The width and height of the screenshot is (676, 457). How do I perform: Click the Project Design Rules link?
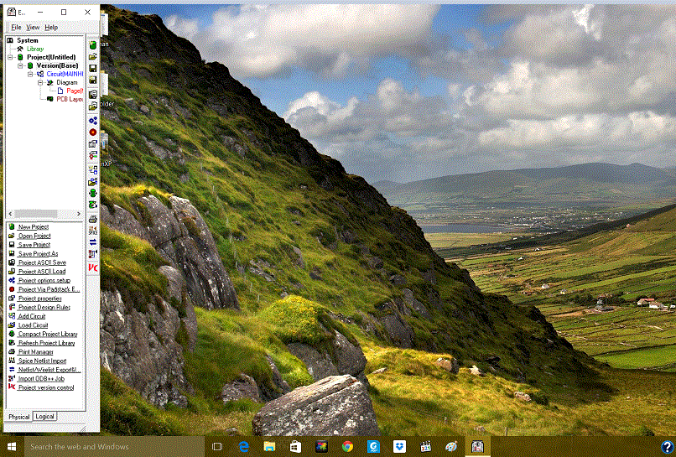click(x=44, y=307)
